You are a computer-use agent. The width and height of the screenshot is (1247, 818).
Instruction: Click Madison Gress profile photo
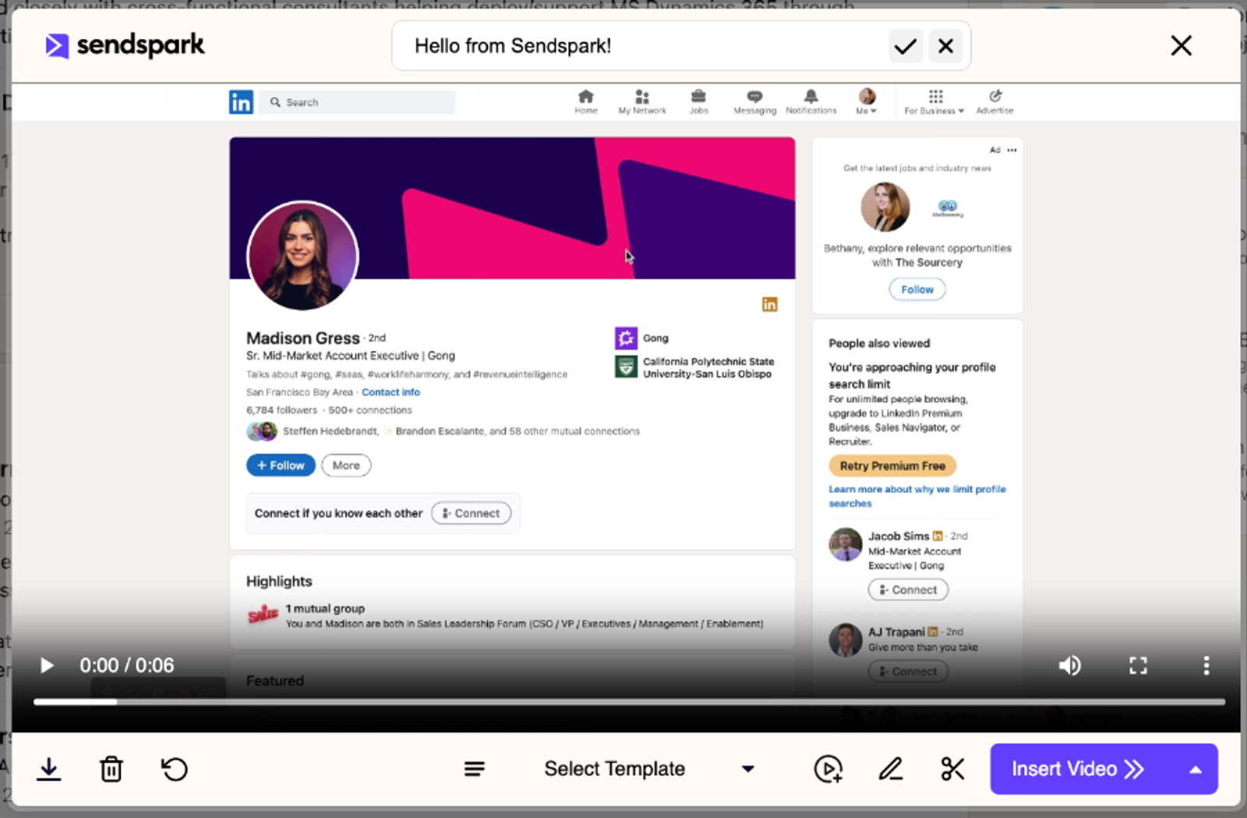(x=302, y=256)
